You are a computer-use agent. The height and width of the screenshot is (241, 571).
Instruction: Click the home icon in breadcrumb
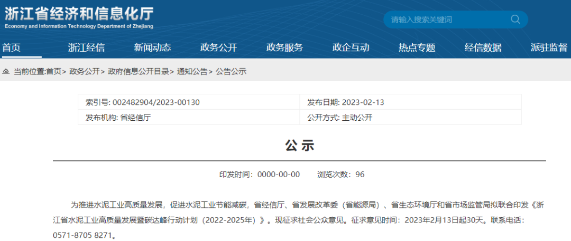(x=5, y=72)
